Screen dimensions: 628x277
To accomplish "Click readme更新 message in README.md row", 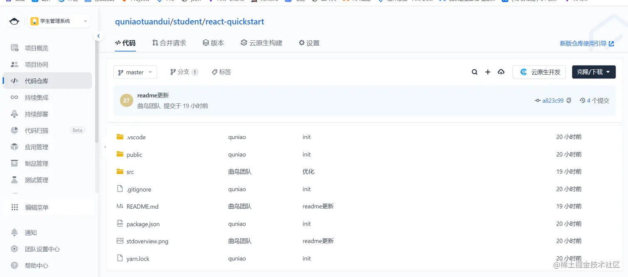I will [x=318, y=206].
